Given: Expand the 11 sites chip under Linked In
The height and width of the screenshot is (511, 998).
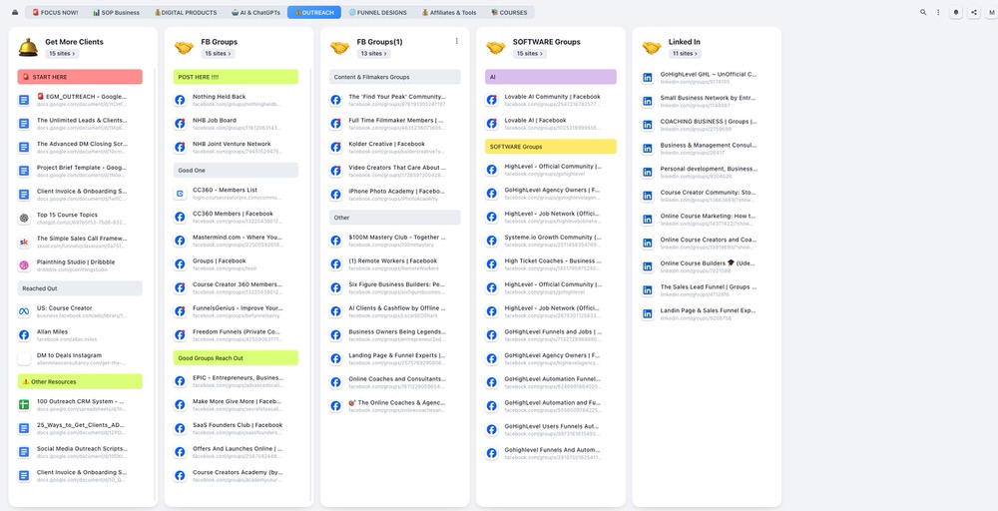Looking at the screenshot, I should [x=685, y=54].
